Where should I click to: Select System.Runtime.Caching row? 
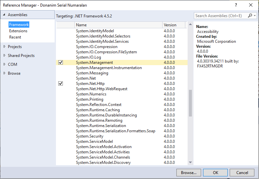[122, 110]
